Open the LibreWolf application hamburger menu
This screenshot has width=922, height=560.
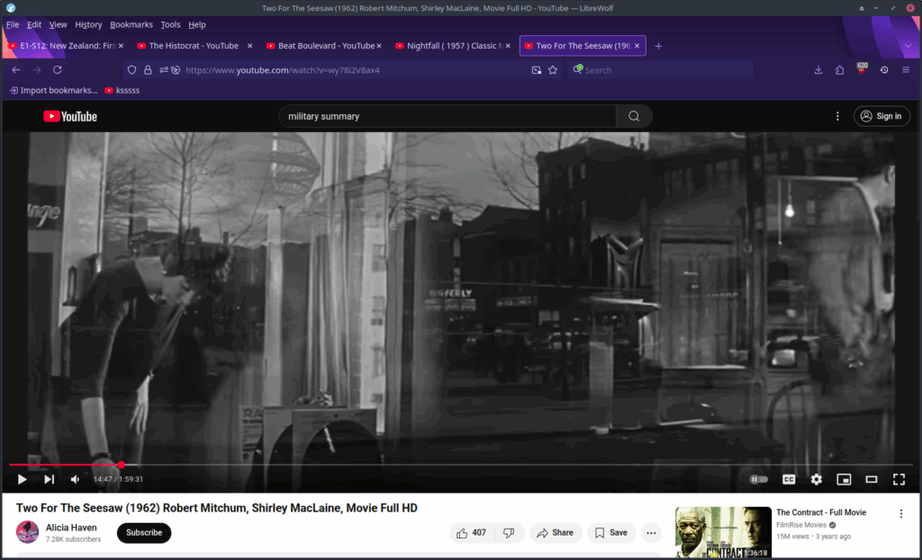[x=906, y=70]
